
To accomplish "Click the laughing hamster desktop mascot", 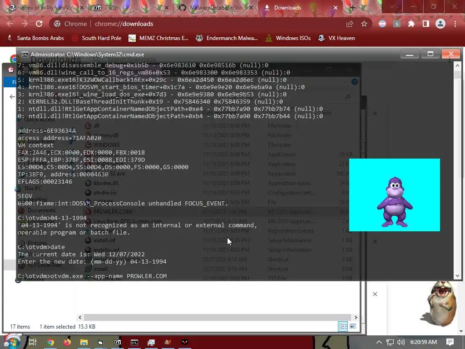I will click(441, 303).
